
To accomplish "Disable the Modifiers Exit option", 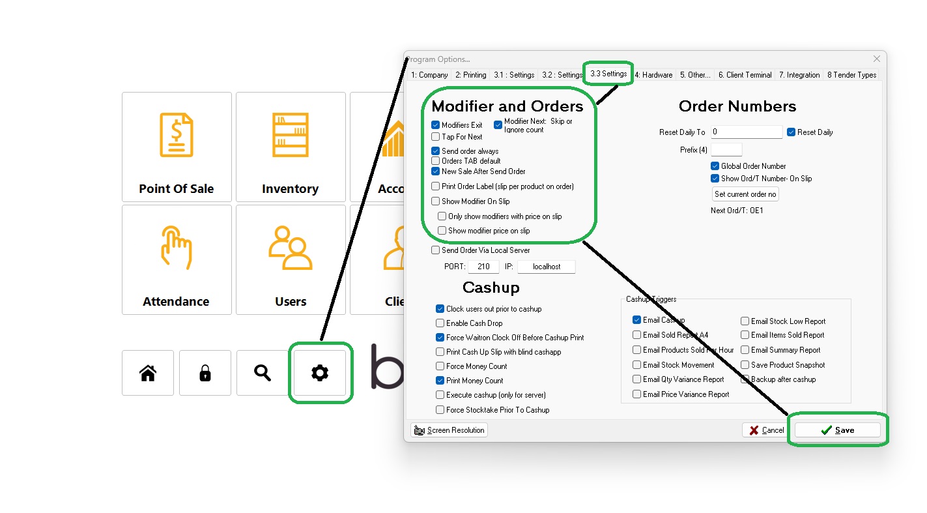I will click(436, 125).
